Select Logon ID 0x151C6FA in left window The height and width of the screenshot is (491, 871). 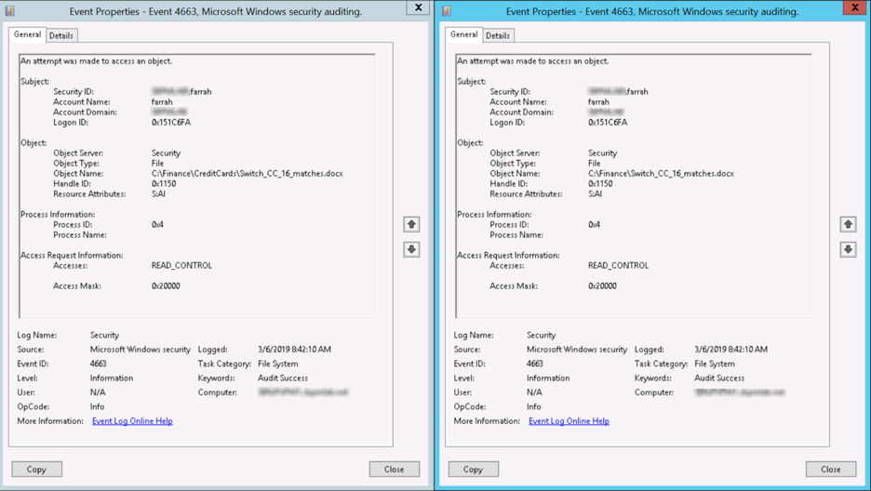coord(171,123)
